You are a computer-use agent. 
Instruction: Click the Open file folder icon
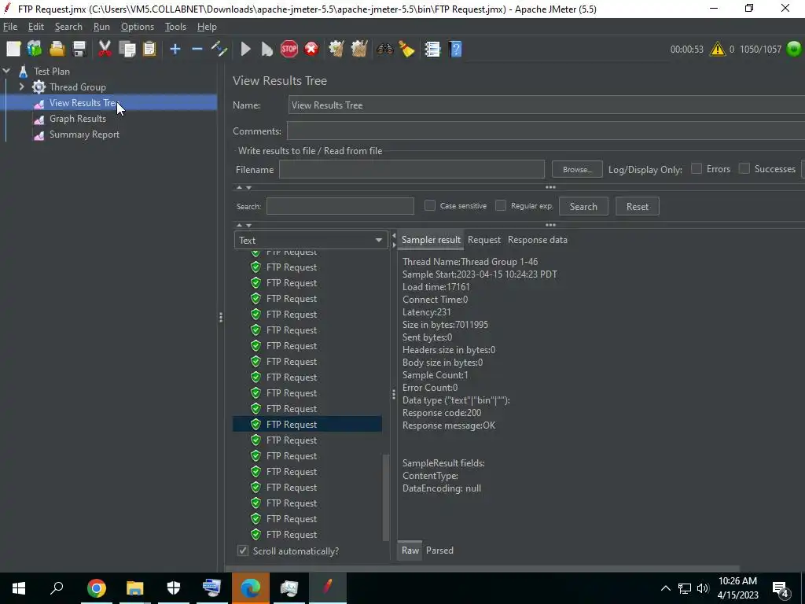pyautogui.click(x=57, y=50)
